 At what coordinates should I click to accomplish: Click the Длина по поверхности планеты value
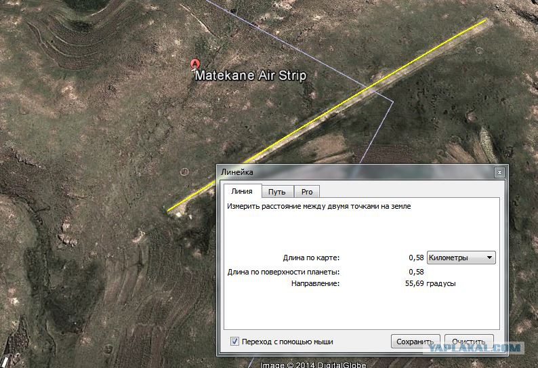[416, 272]
